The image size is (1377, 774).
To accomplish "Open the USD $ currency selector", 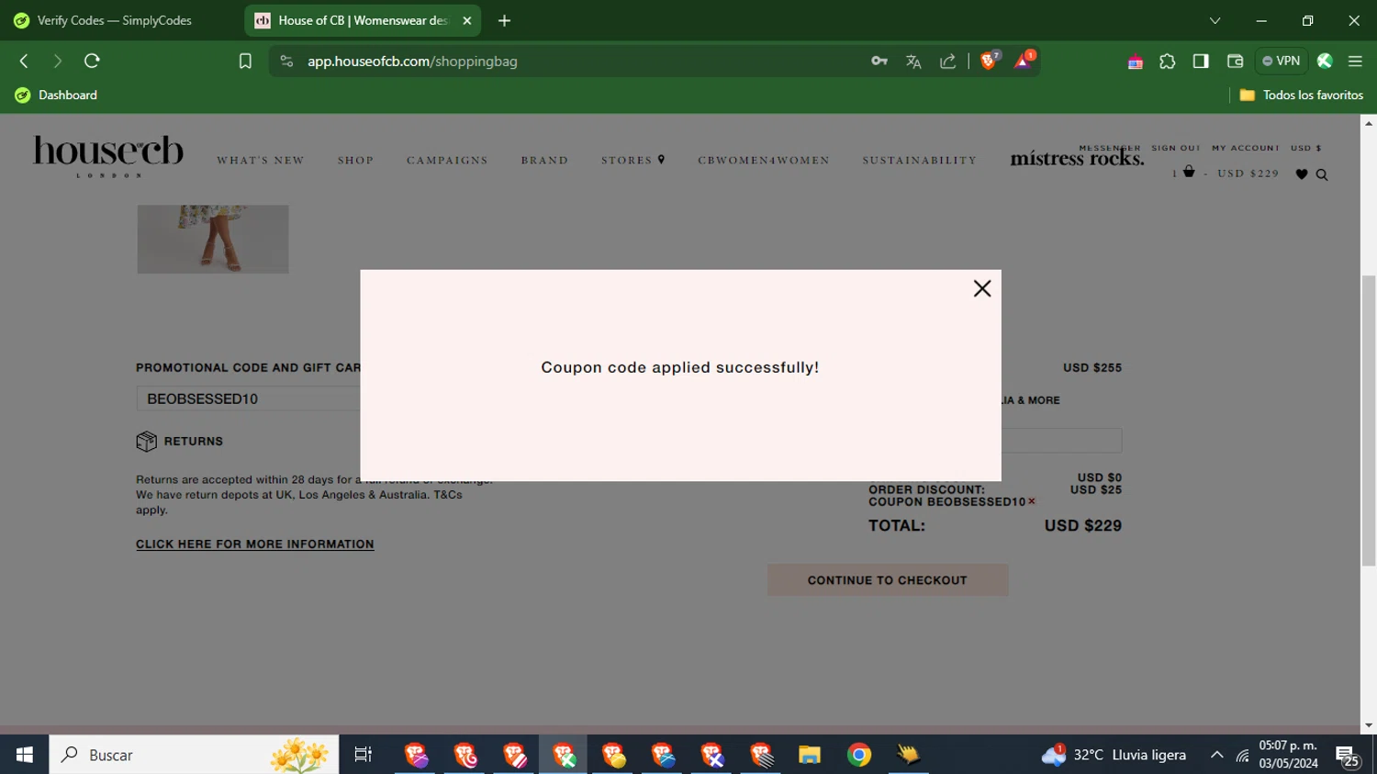I will pos(1305,148).
